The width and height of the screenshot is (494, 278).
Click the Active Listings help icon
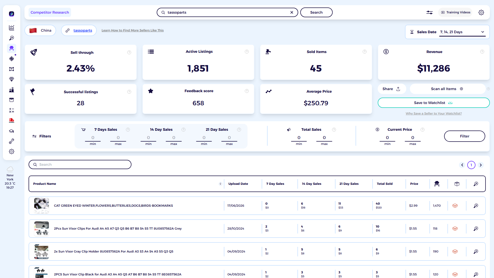click(x=247, y=52)
